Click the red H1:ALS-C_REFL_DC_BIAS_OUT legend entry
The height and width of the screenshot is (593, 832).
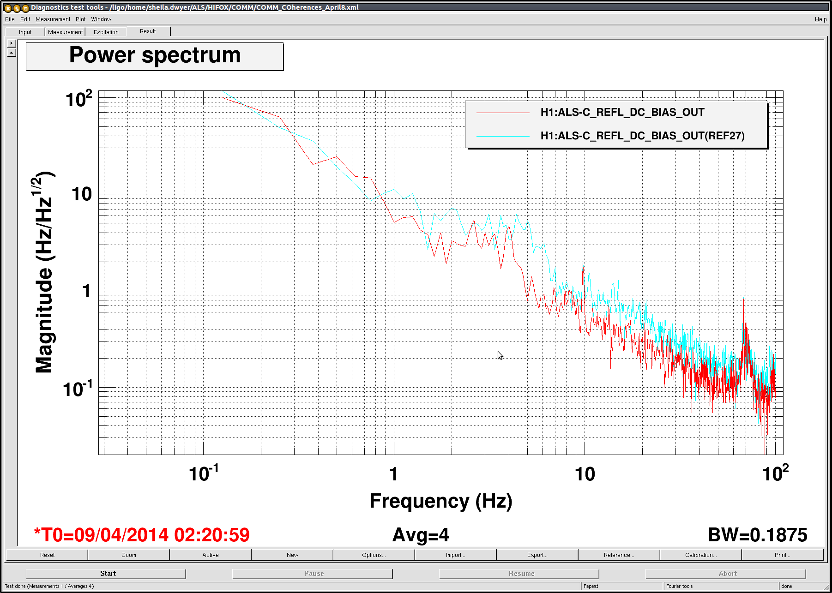pyautogui.click(x=622, y=112)
